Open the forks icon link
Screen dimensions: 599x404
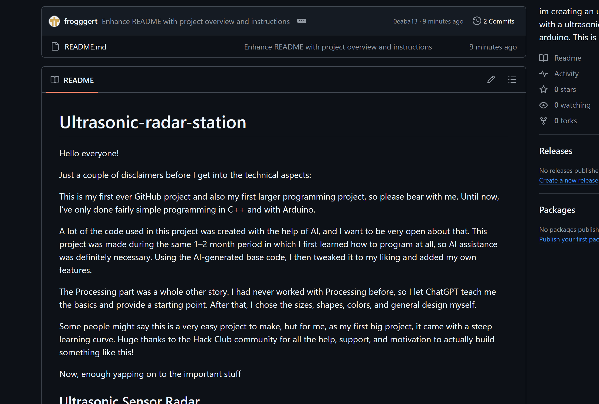click(x=544, y=121)
